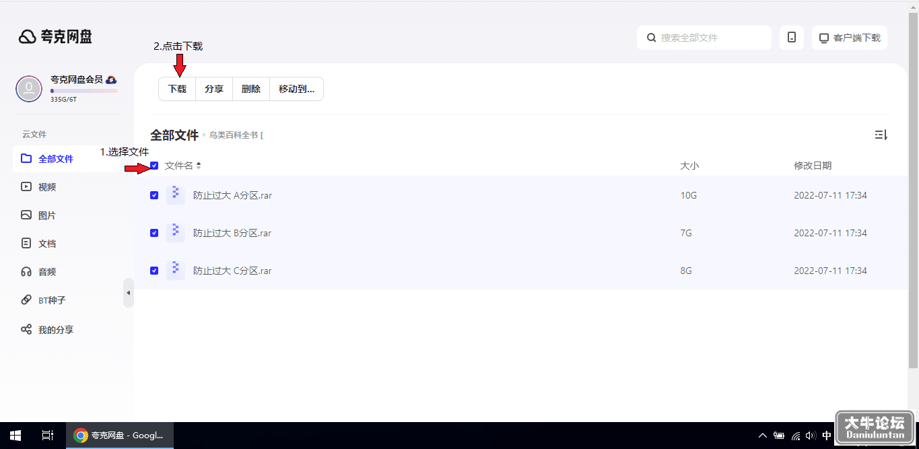
Task: Click the member badge beside 夸克网盘会员
Action: pyautogui.click(x=112, y=79)
